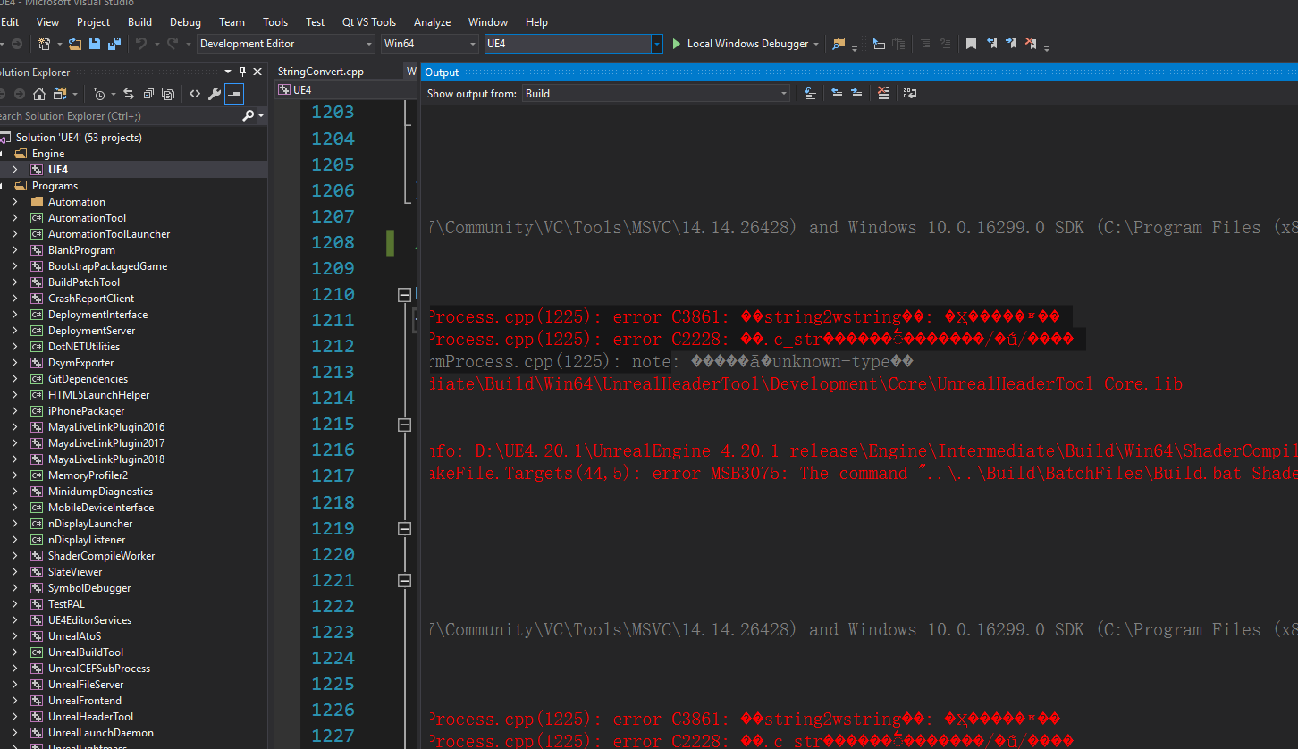Open the Build menu

139,21
